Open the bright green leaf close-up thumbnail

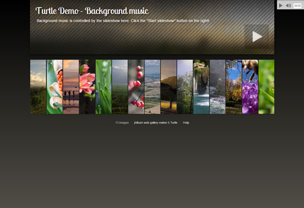267,87
